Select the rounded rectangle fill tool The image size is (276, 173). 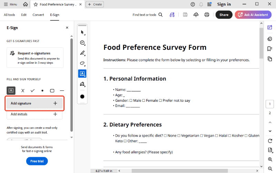[52, 91]
